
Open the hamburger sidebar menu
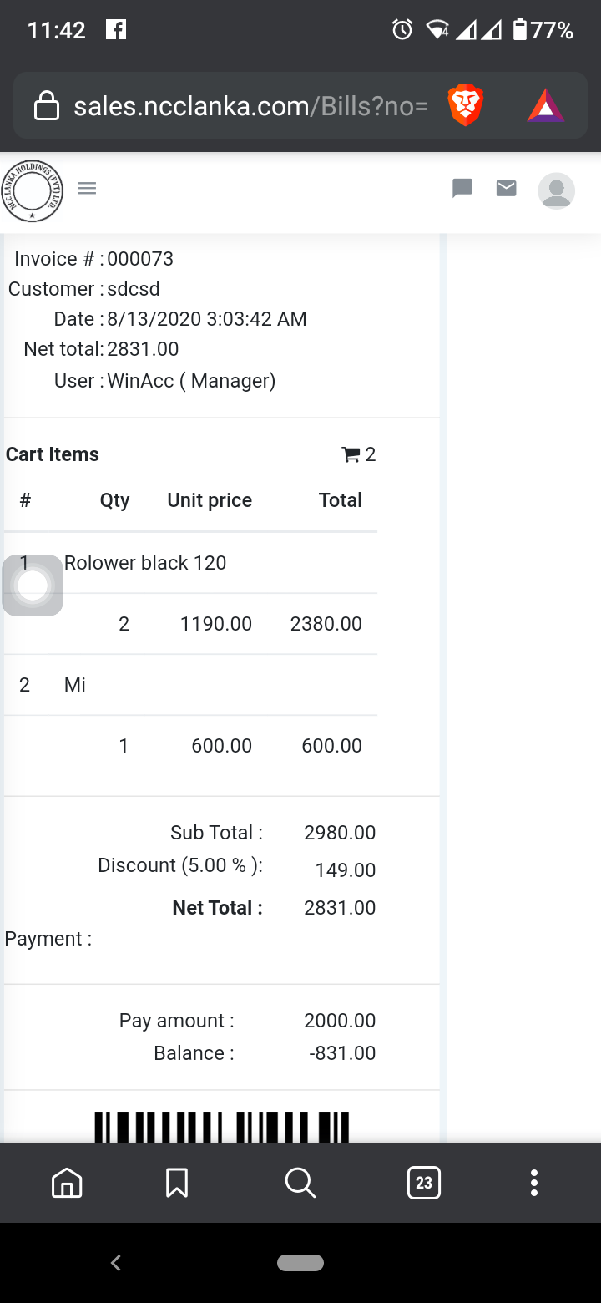pos(87,189)
